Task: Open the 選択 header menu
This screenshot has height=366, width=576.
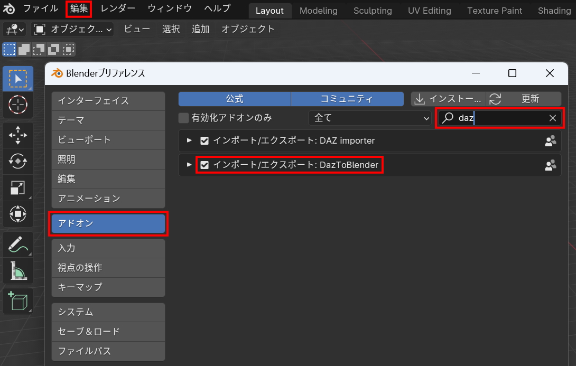Action: [x=171, y=29]
